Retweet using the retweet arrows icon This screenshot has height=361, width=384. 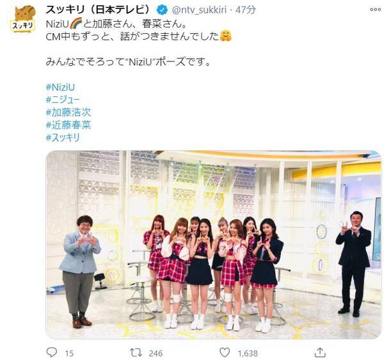[136, 353]
